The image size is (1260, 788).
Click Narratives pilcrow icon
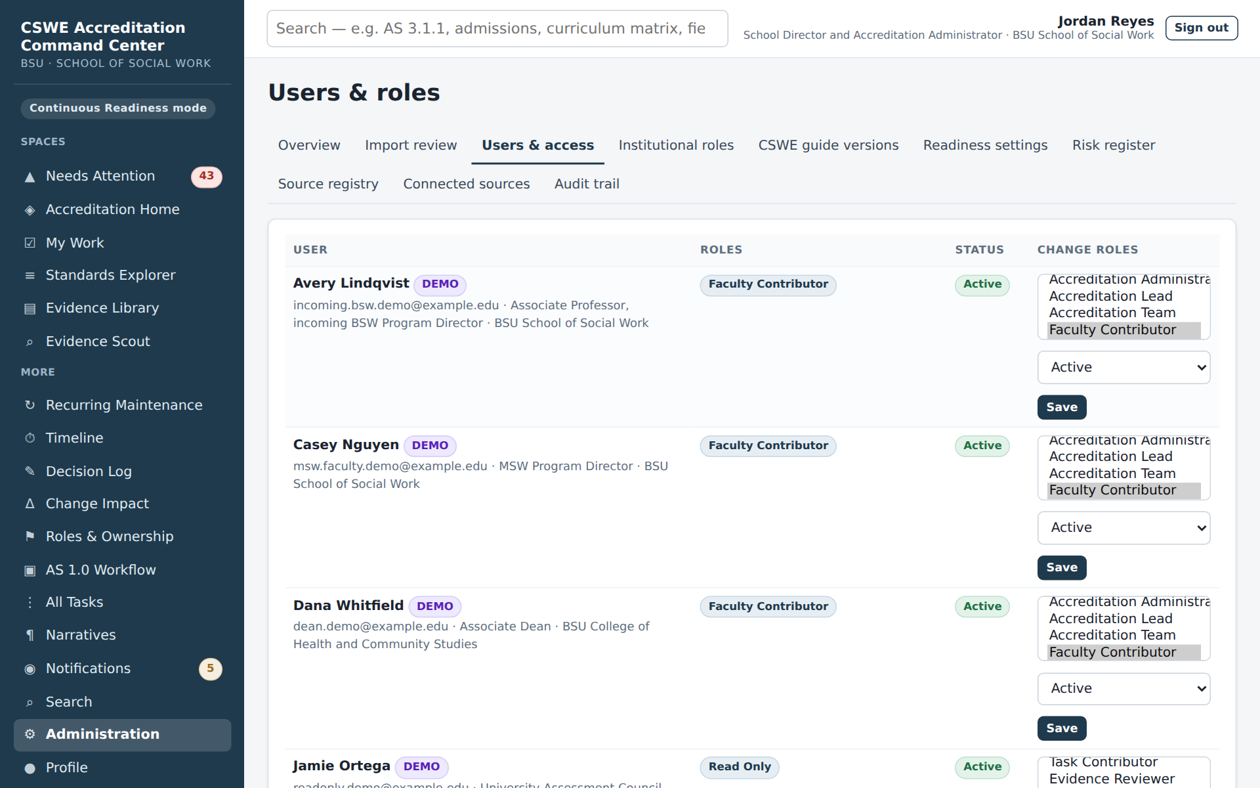tap(30, 635)
